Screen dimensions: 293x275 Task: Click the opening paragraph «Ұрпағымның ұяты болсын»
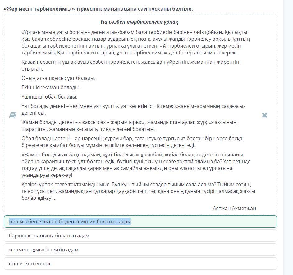pos(136,42)
